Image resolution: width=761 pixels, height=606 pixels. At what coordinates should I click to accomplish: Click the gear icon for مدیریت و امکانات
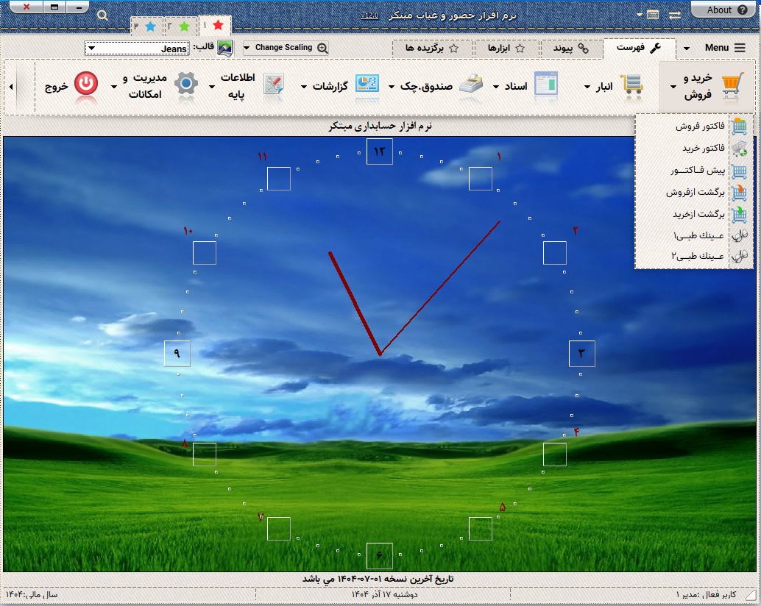pyautogui.click(x=186, y=85)
